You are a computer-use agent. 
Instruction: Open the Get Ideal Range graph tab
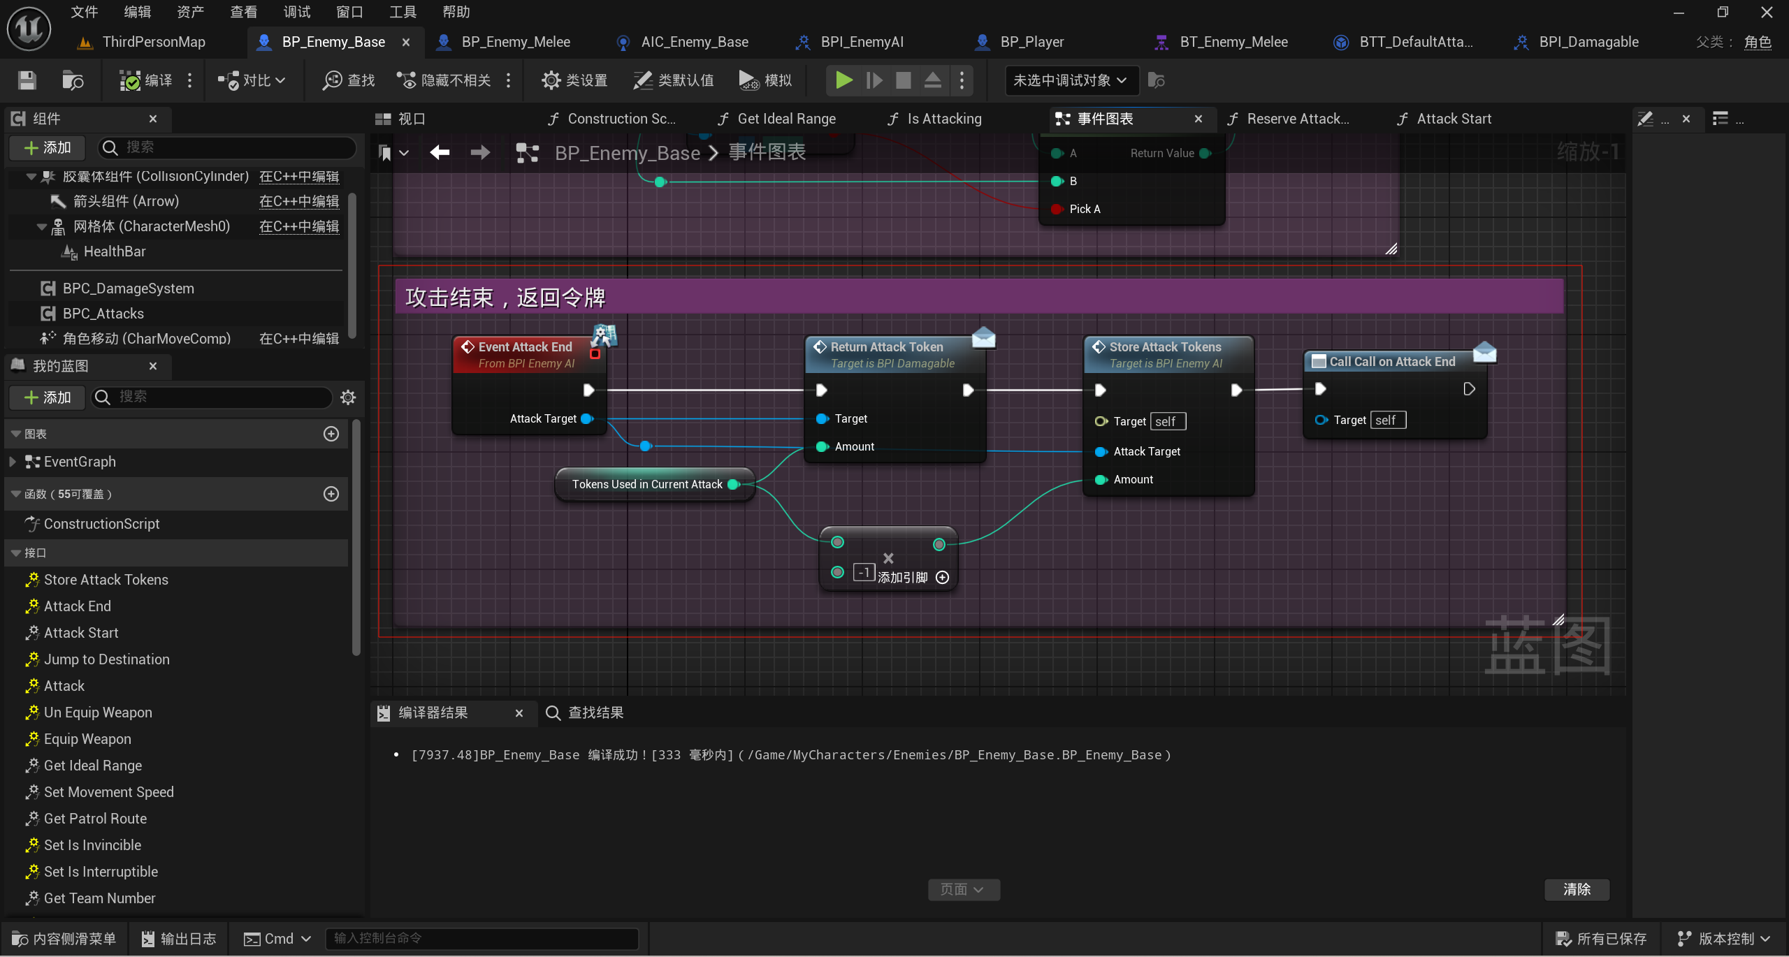[x=786, y=119]
